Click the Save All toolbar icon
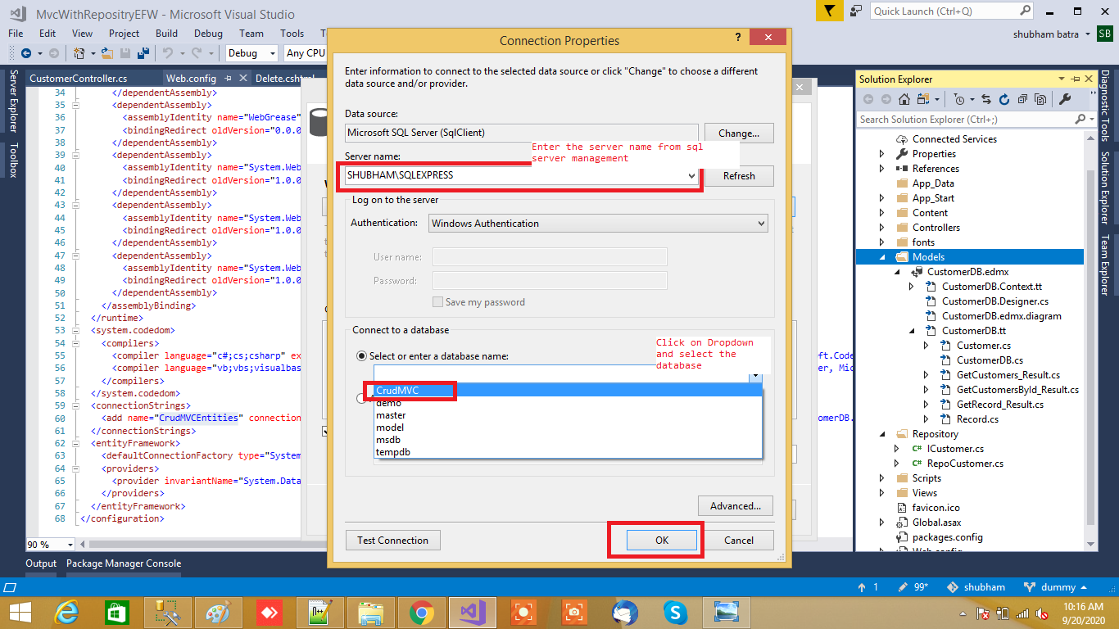This screenshot has width=1119, height=629. pyautogui.click(x=143, y=53)
